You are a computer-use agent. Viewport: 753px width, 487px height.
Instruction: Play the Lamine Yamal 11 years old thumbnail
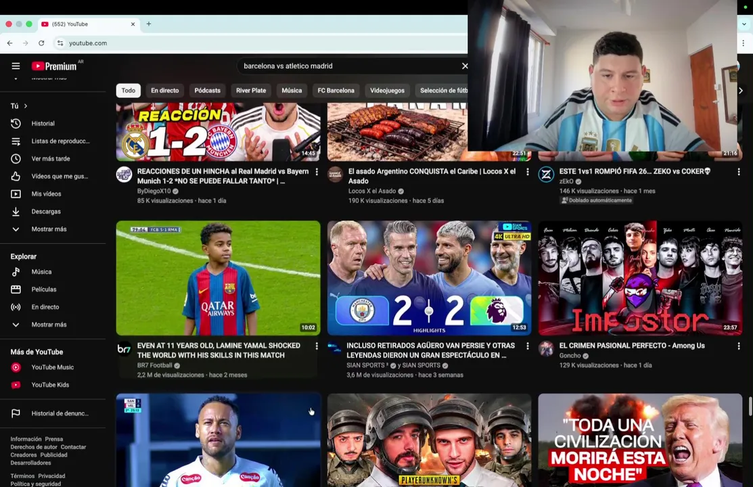(218, 278)
